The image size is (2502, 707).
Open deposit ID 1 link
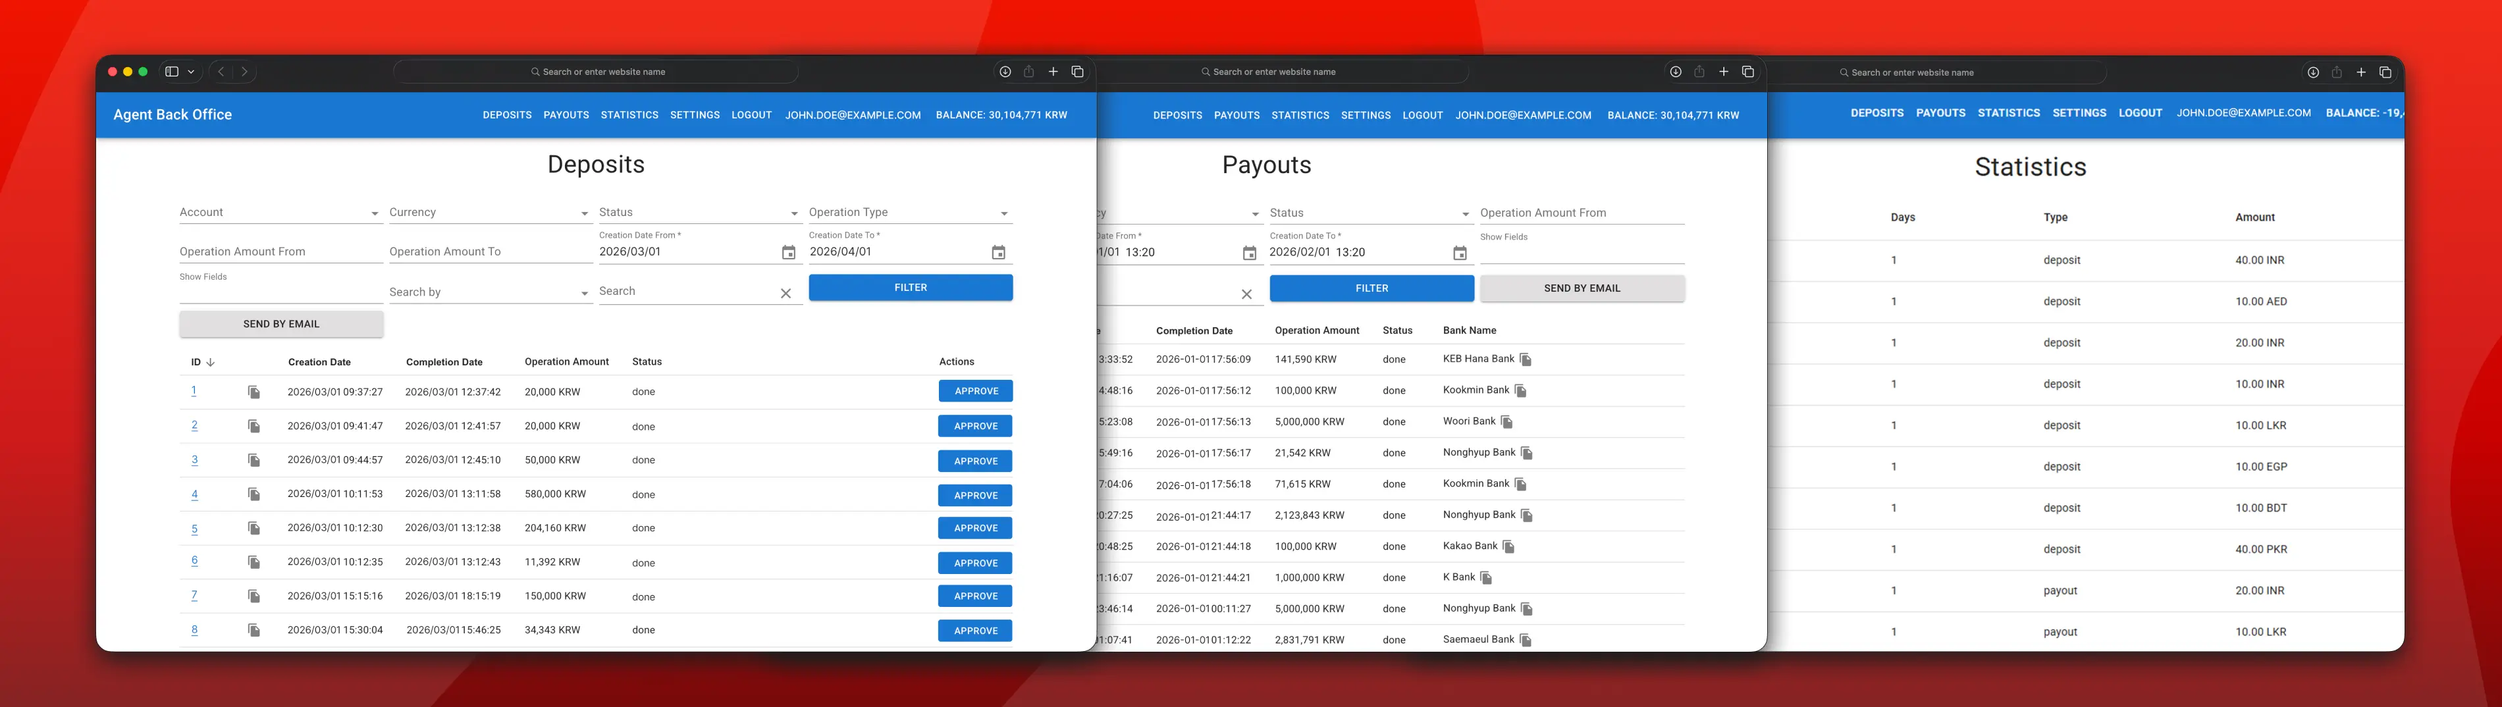194,392
